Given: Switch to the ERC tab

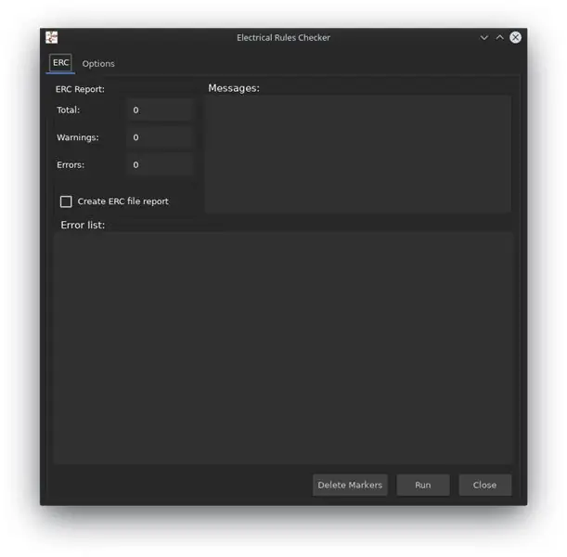Looking at the screenshot, I should pos(60,63).
